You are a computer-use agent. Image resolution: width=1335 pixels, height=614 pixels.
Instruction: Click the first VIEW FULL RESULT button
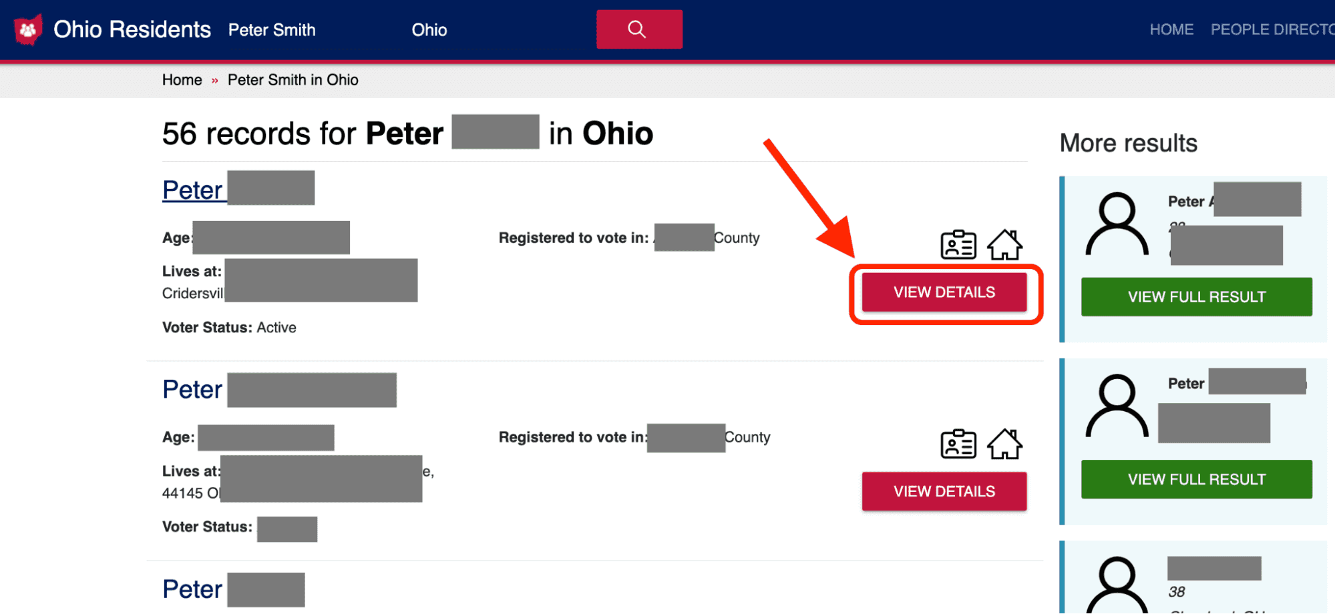coord(1197,297)
